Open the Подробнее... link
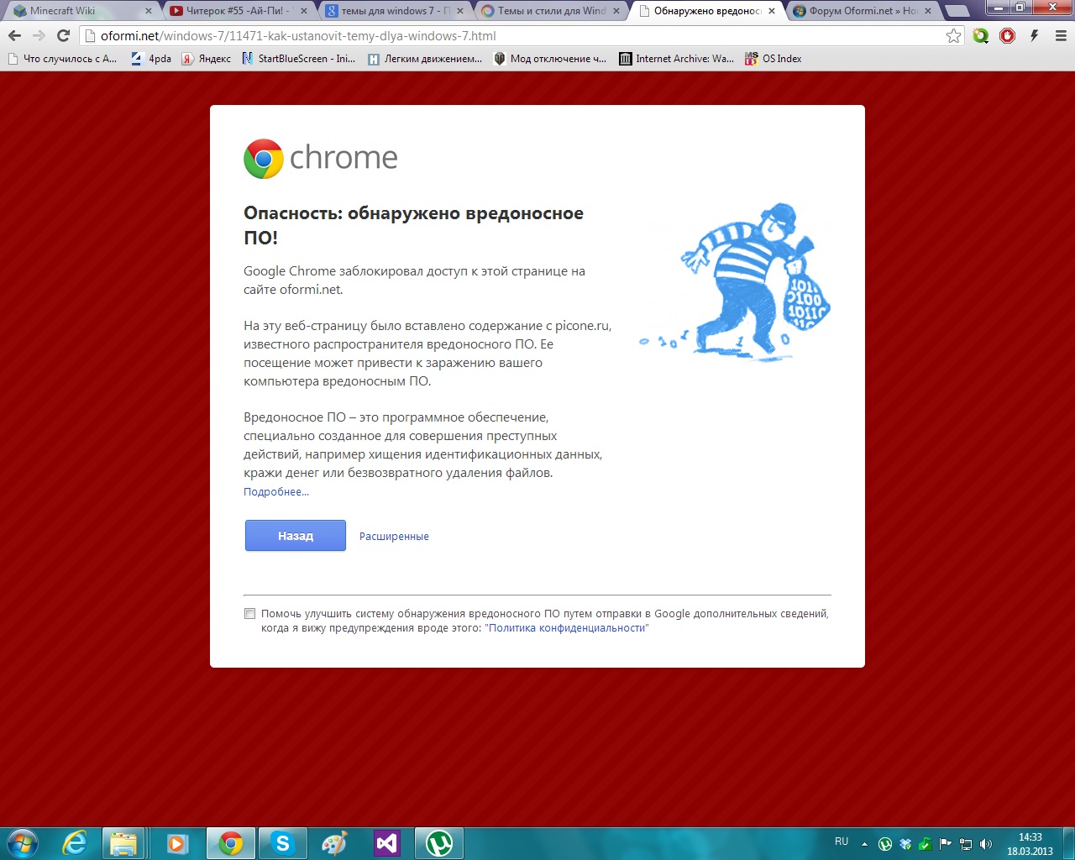The image size is (1075, 860). [276, 492]
